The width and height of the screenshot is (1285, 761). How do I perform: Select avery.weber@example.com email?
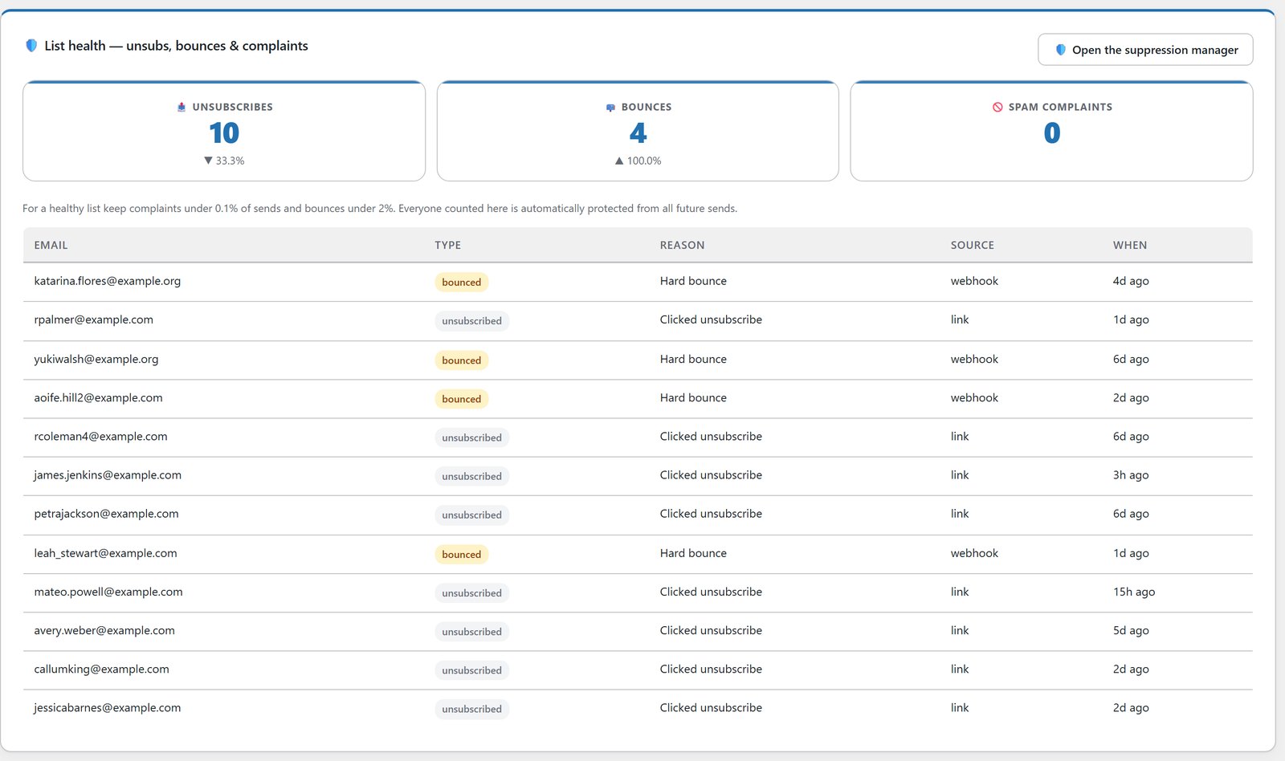coord(104,630)
